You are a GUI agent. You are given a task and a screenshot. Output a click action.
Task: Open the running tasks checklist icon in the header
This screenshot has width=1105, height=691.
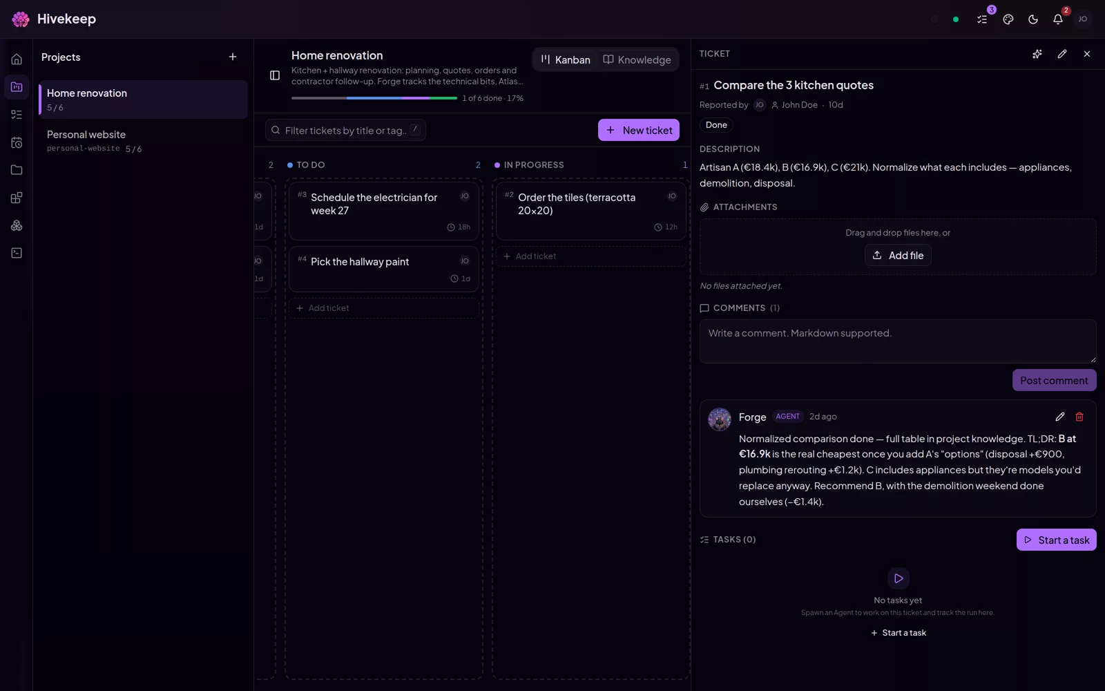tap(982, 19)
